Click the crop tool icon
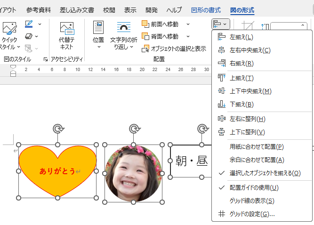Viewport: 314px width, 225px height. point(248,25)
